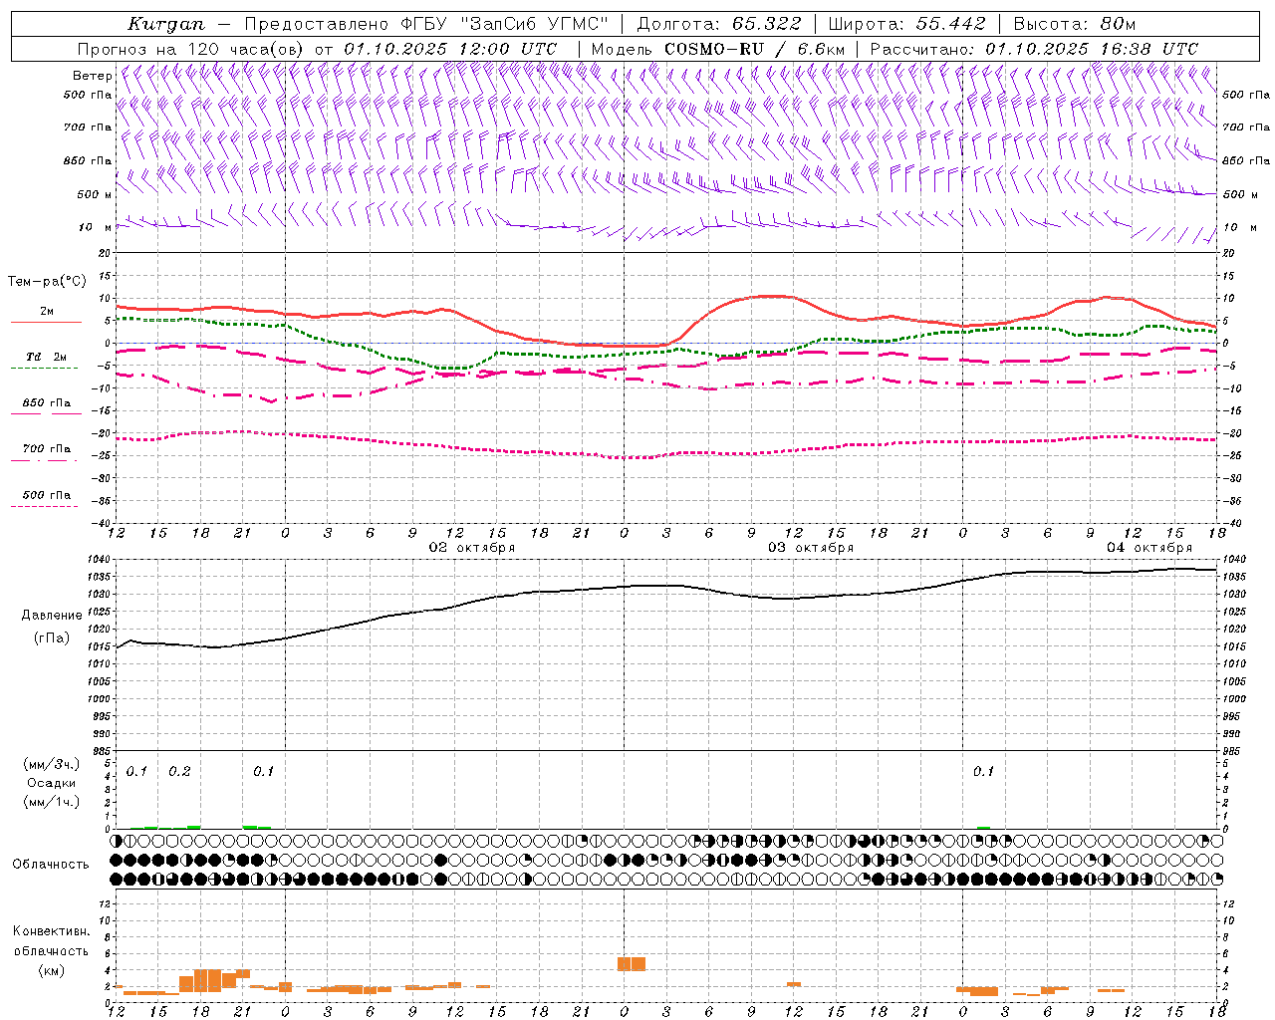Select the model name COSMO-RU / 6.6км
1275x1020 pixels.
pyautogui.click(x=754, y=49)
